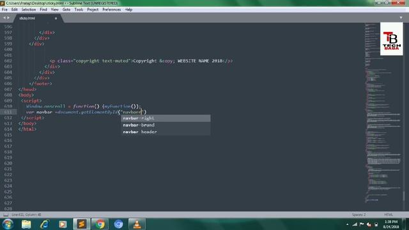Screen dimensions: 409x230
Task: Open the Help menu
Action: tap(128, 10)
